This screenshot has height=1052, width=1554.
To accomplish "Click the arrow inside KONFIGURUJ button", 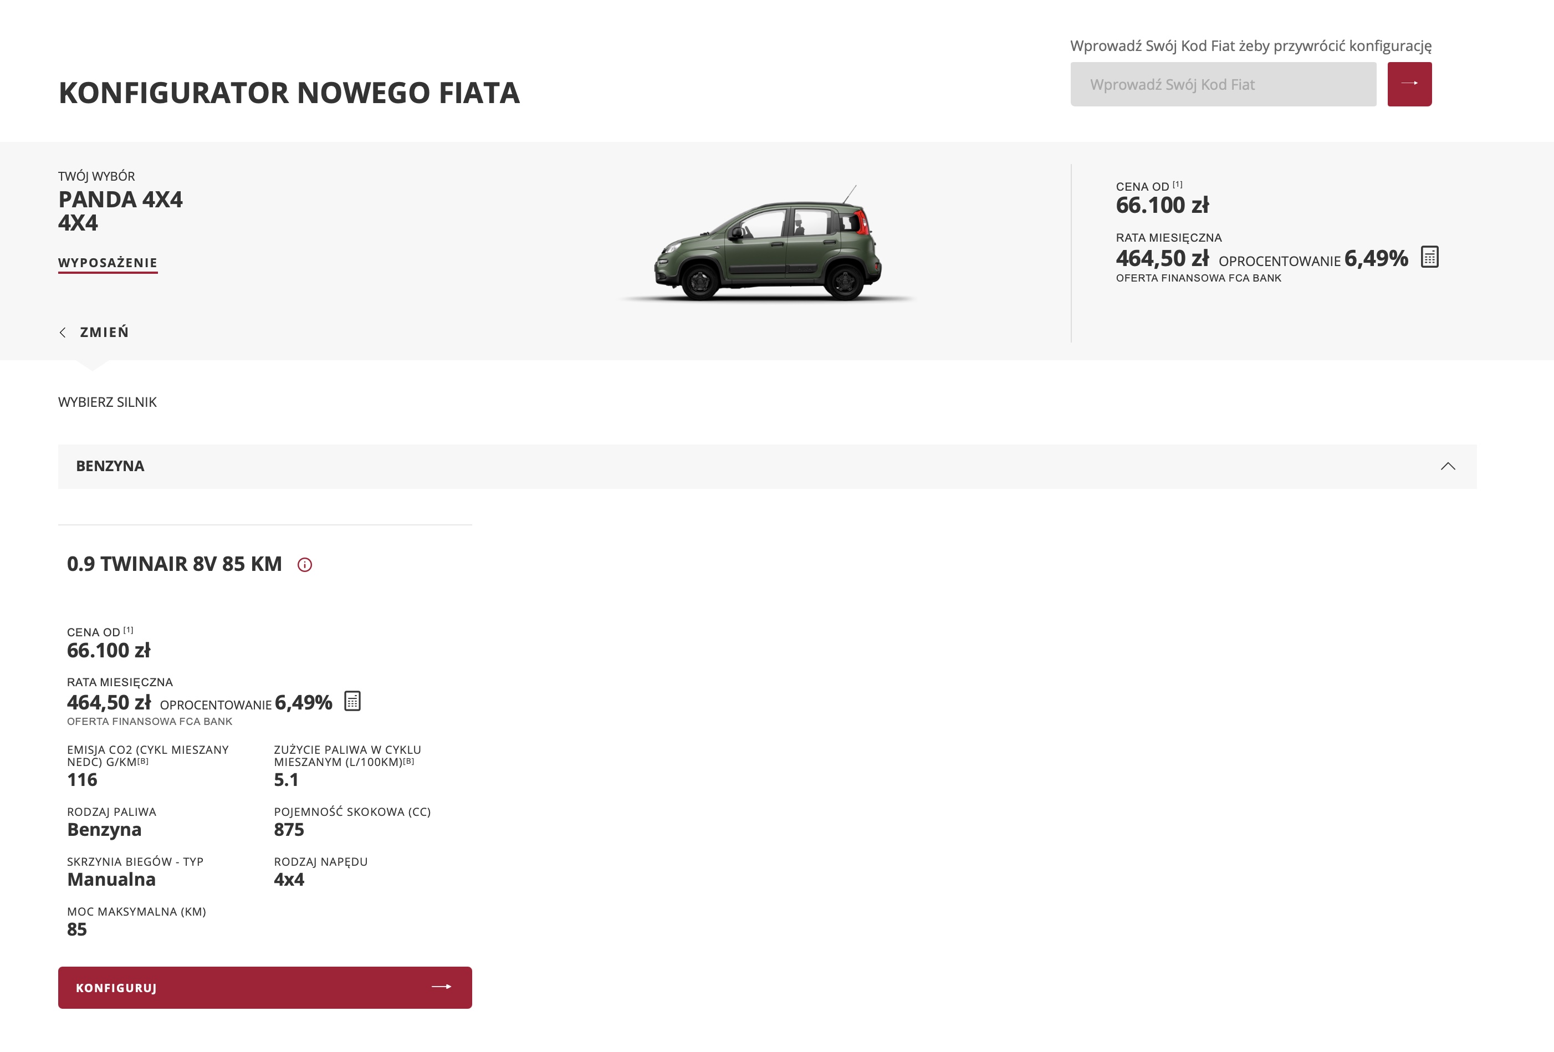I will [x=441, y=987].
